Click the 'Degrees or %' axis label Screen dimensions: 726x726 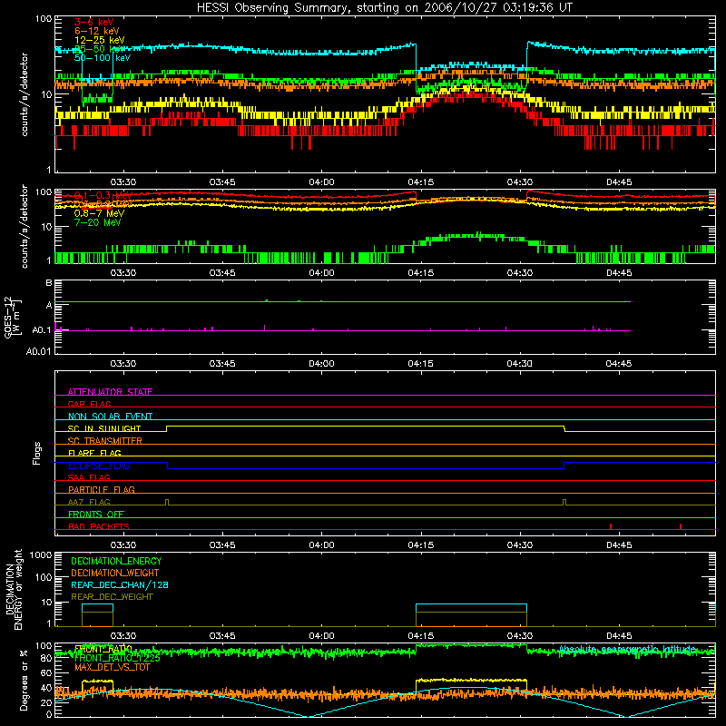pos(24,680)
